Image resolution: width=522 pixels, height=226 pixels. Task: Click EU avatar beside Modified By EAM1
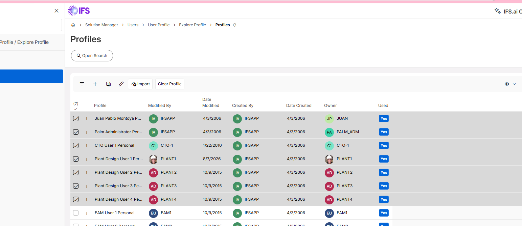[x=153, y=213]
